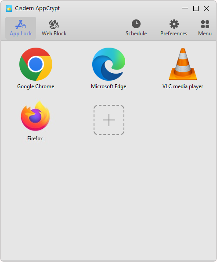Add a new app with the plus box

click(x=109, y=120)
